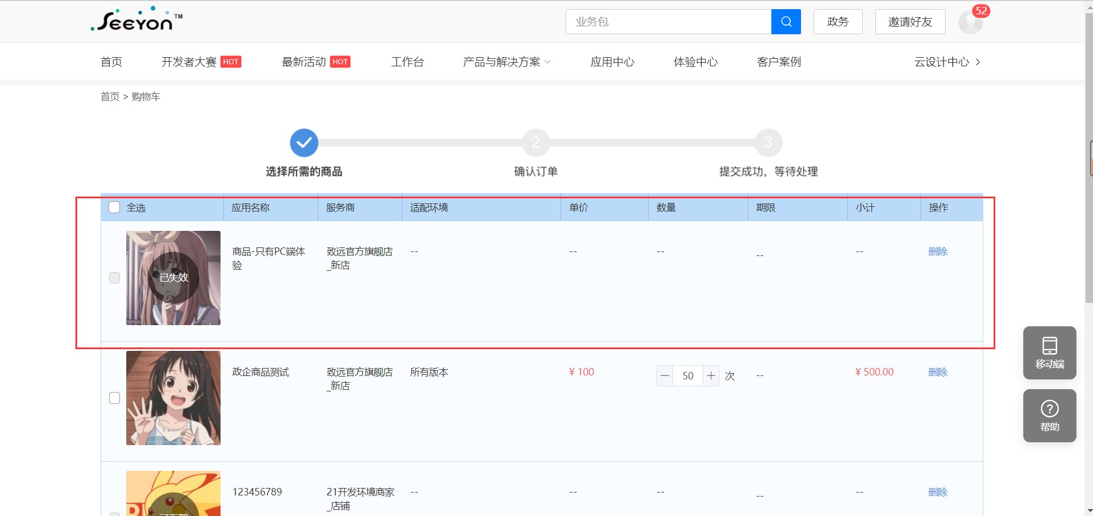Click the 21开发环境商家_店铺 vendor text

[361, 499]
